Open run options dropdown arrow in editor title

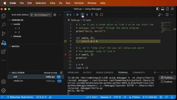click(x=163, y=15)
